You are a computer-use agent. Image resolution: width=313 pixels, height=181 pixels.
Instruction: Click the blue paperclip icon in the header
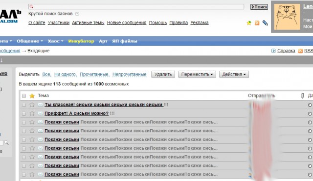pyautogui.click(x=265, y=23)
